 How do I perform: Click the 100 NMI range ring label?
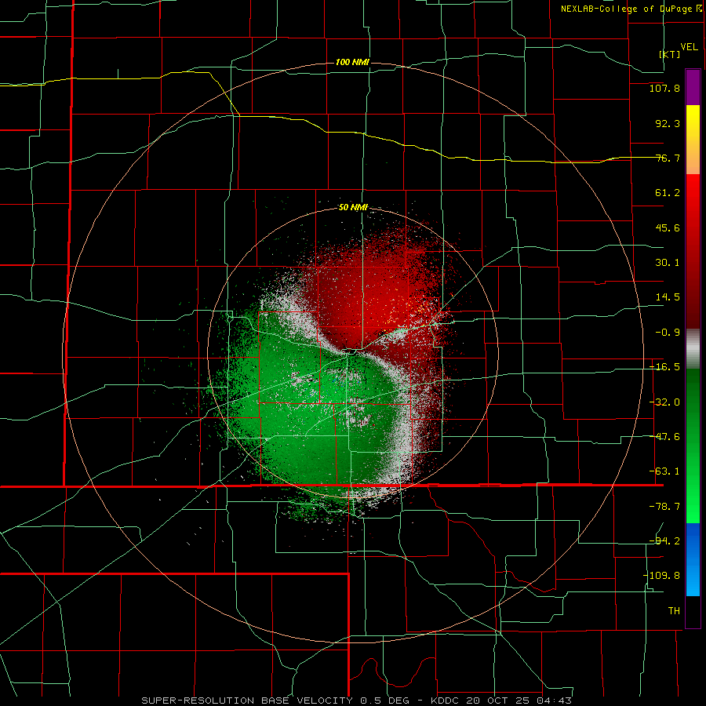pyautogui.click(x=352, y=62)
